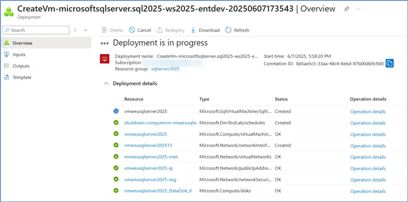Click the Microsoft.Compute/disks type cell

(x=225, y=191)
